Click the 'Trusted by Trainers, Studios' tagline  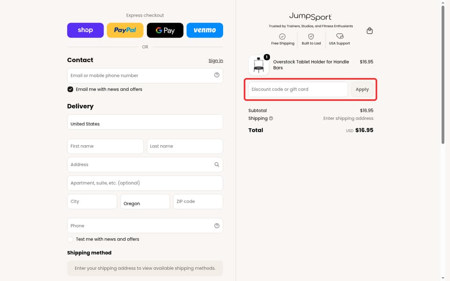tap(310, 26)
